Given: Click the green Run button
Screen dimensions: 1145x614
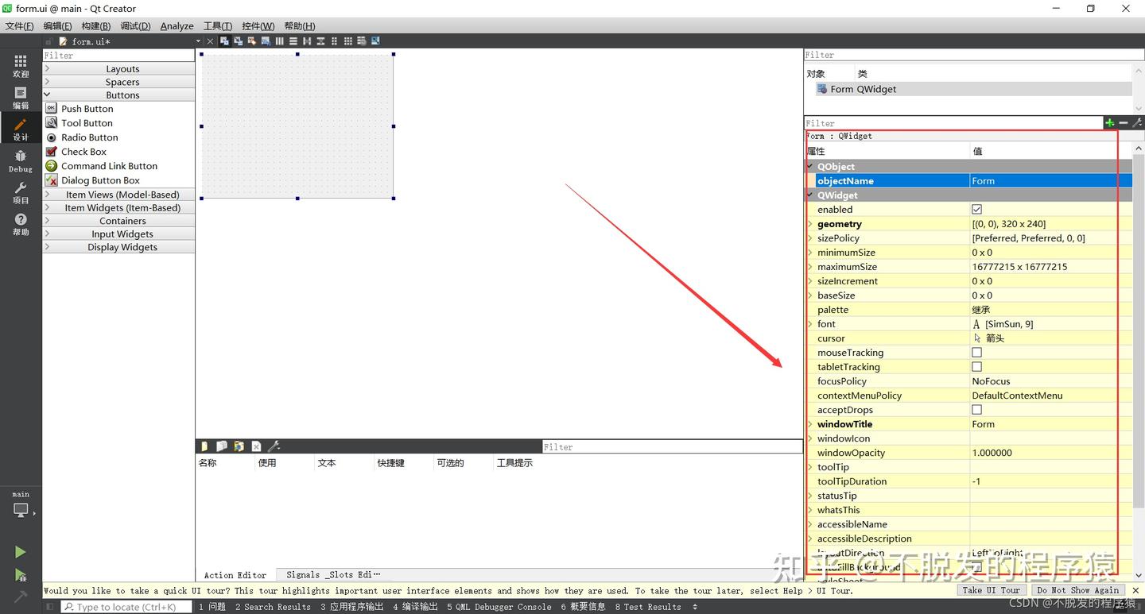Looking at the screenshot, I should pyautogui.click(x=21, y=552).
